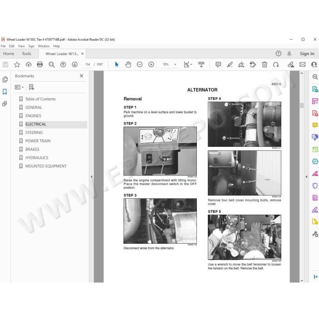This screenshot has height=319, width=319.
Task: Add a comment with sticky note icon
Action: click(x=218, y=65)
